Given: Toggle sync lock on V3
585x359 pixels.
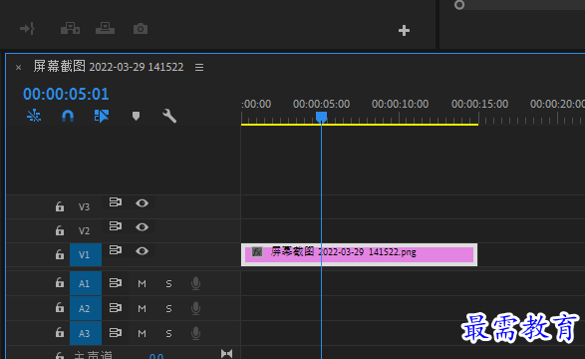Looking at the screenshot, I should pyautogui.click(x=116, y=202).
